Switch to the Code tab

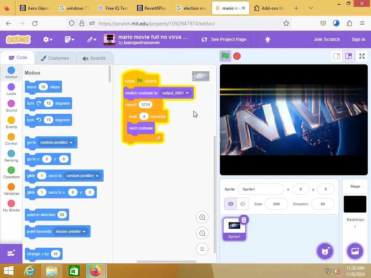(18, 58)
